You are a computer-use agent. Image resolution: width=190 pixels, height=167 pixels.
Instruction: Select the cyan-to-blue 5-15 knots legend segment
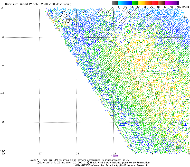click(x=125, y=3)
